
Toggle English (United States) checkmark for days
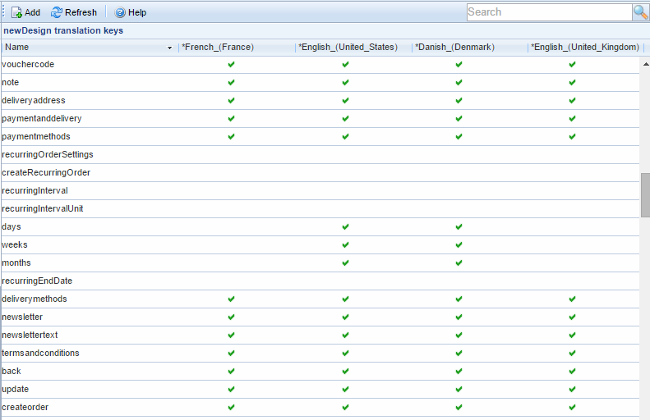(x=345, y=226)
